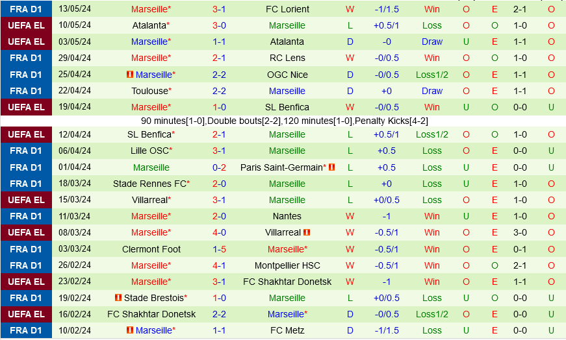Open the Clermont Foot 1-5 score
The width and height of the screenshot is (566, 340).
219,249
